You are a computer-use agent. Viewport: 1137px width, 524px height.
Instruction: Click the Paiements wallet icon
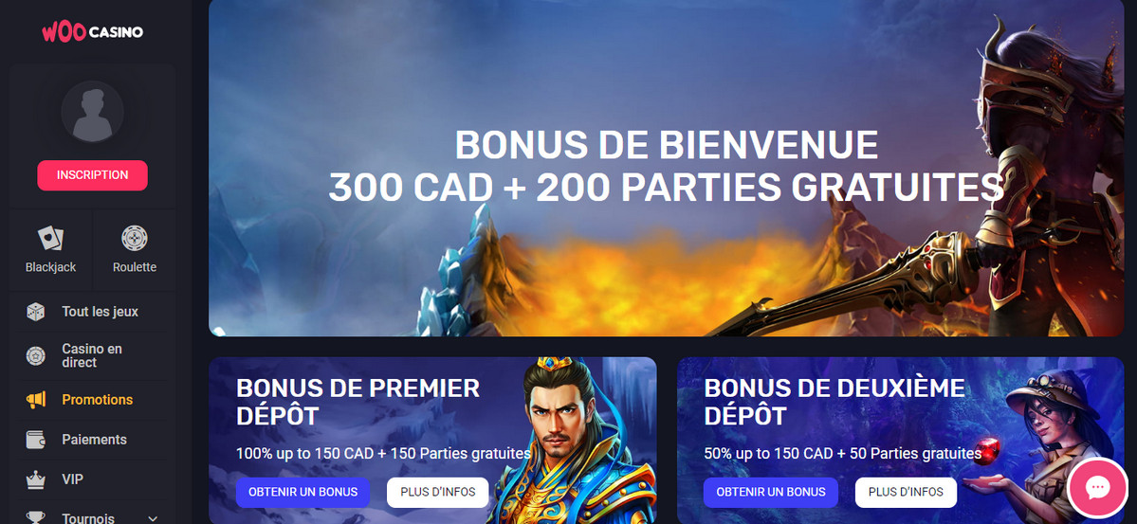[35, 440]
